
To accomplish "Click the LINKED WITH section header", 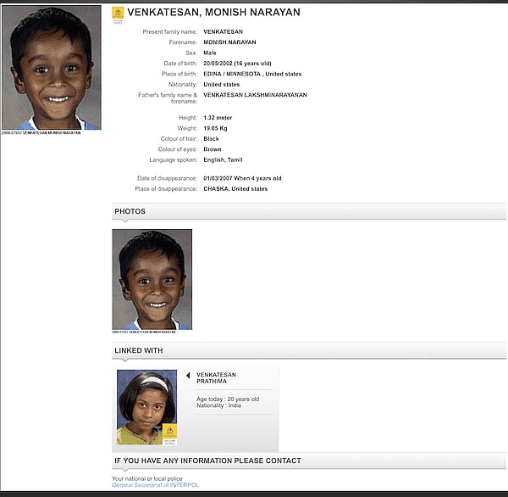I will pyautogui.click(x=139, y=350).
